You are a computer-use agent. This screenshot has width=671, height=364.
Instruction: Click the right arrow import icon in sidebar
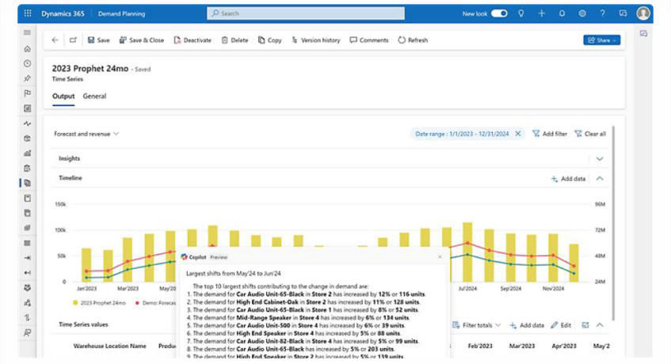click(x=28, y=258)
